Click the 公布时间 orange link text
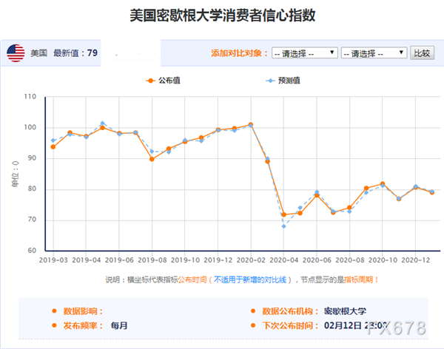Image resolution: width=444 pixels, height=349 pixels. [x=192, y=280]
